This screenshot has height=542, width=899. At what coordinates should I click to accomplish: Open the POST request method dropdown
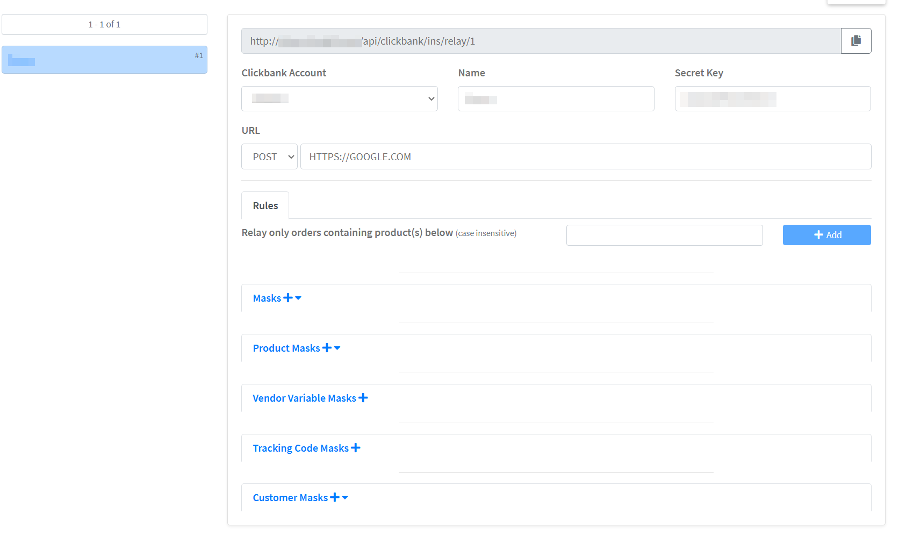pos(269,157)
